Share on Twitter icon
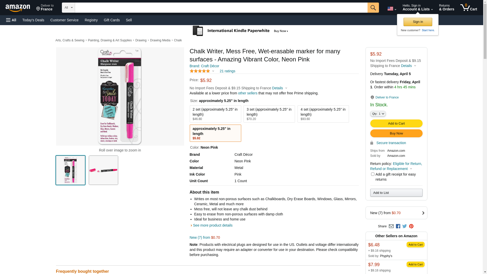This screenshot has height=274, width=487. point(405,226)
